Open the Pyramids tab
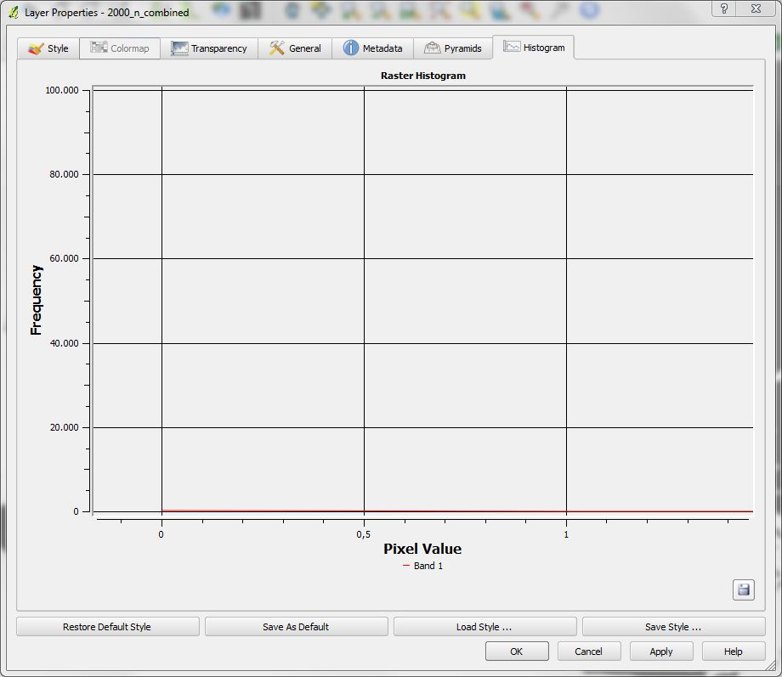782x677 pixels. coord(453,48)
